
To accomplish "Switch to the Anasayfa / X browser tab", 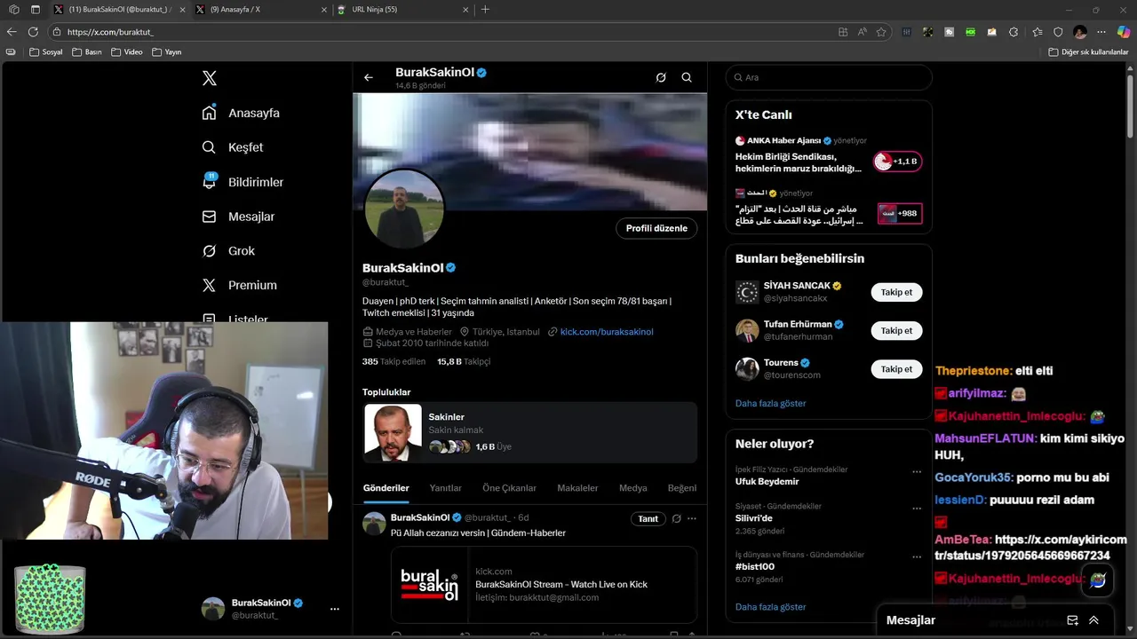I will click(x=261, y=10).
